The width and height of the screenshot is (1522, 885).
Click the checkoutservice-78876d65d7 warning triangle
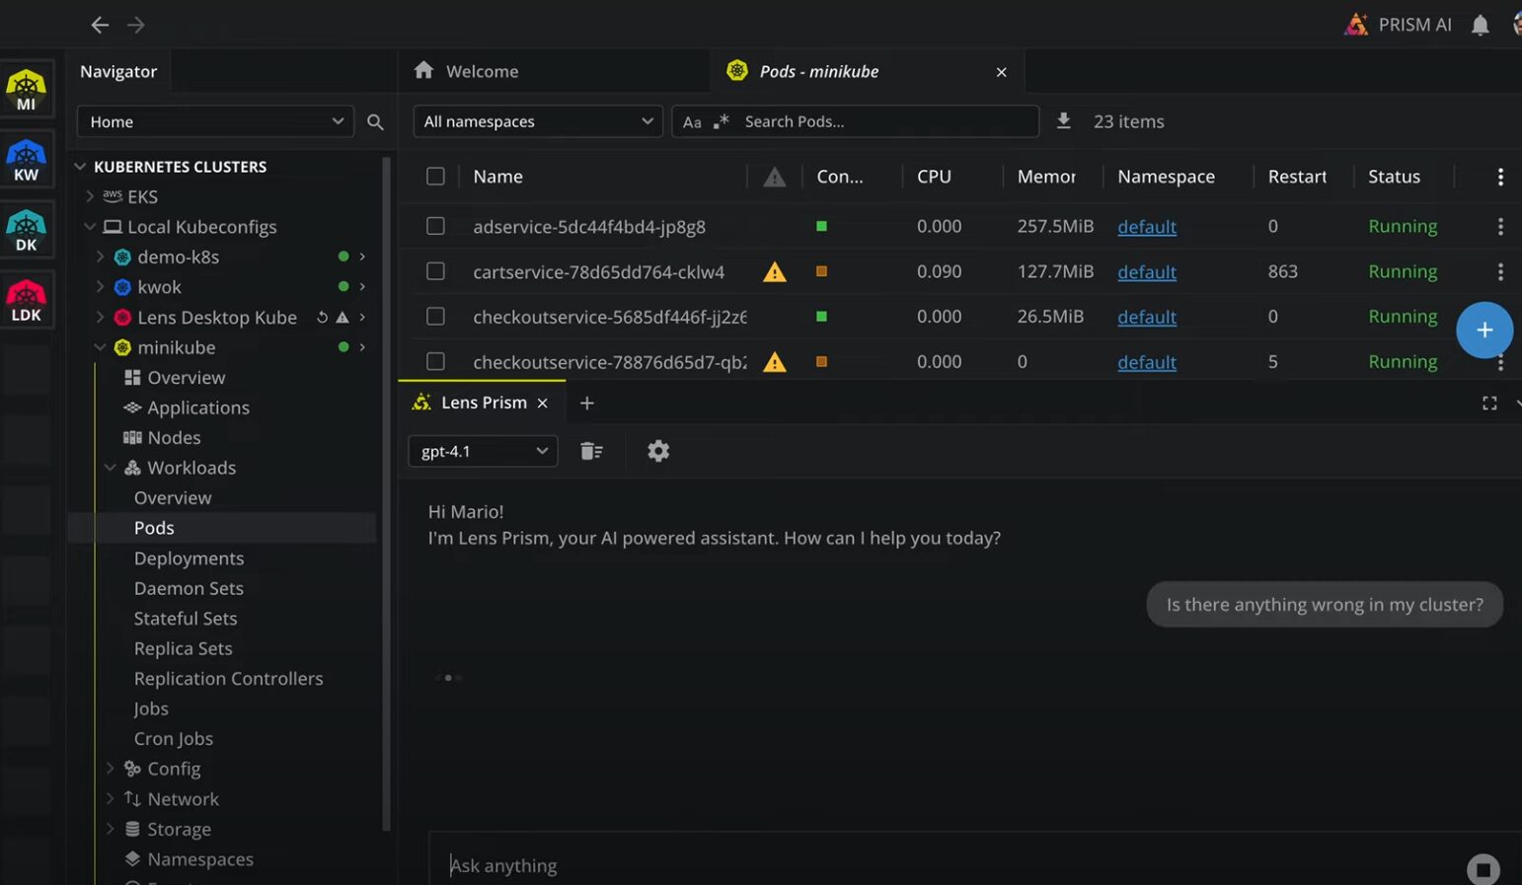[x=775, y=362]
